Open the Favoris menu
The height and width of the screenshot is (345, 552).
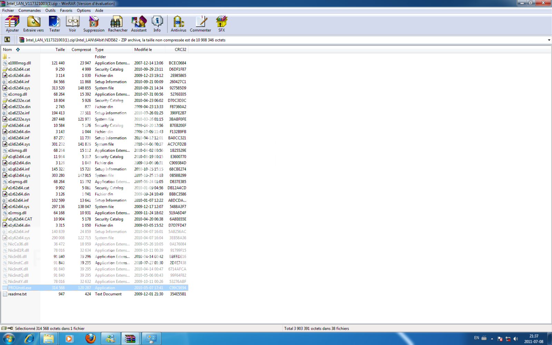point(66,10)
